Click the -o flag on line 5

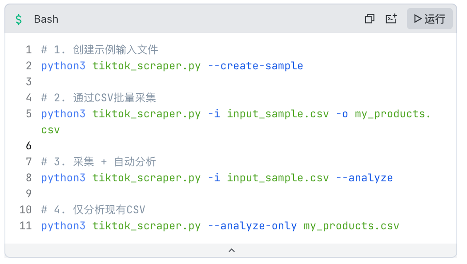point(342,114)
